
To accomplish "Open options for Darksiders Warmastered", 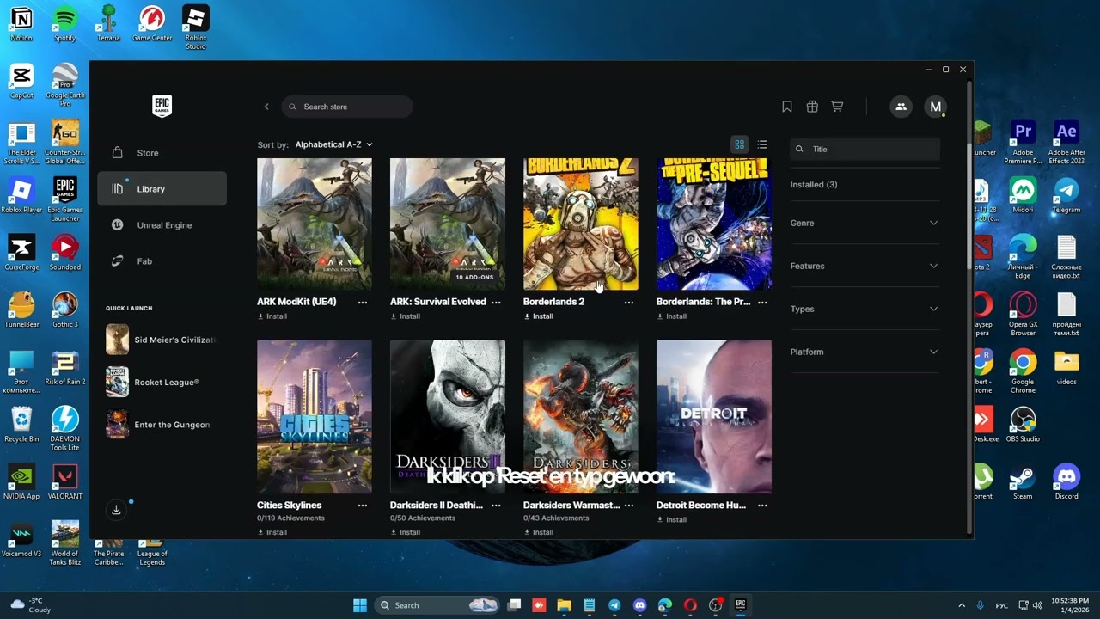I will point(629,506).
